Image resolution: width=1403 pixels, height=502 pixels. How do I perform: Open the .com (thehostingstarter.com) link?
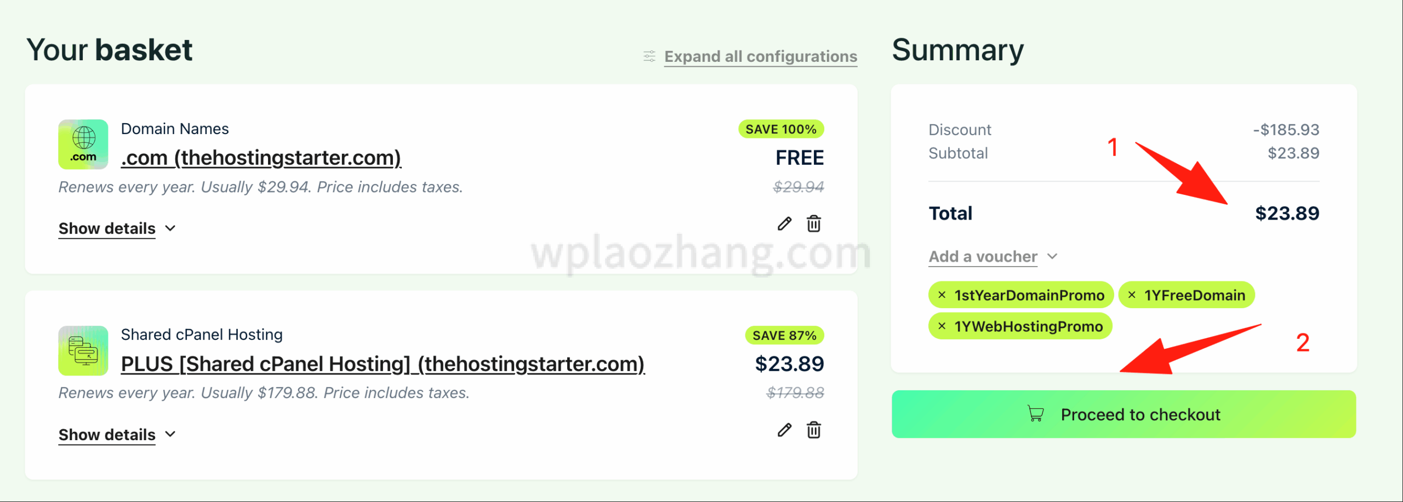(261, 158)
